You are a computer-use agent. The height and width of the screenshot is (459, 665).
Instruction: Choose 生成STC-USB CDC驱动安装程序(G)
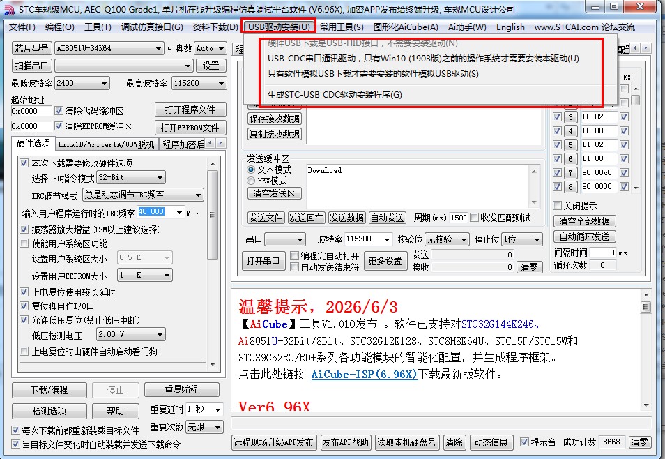[335, 95]
